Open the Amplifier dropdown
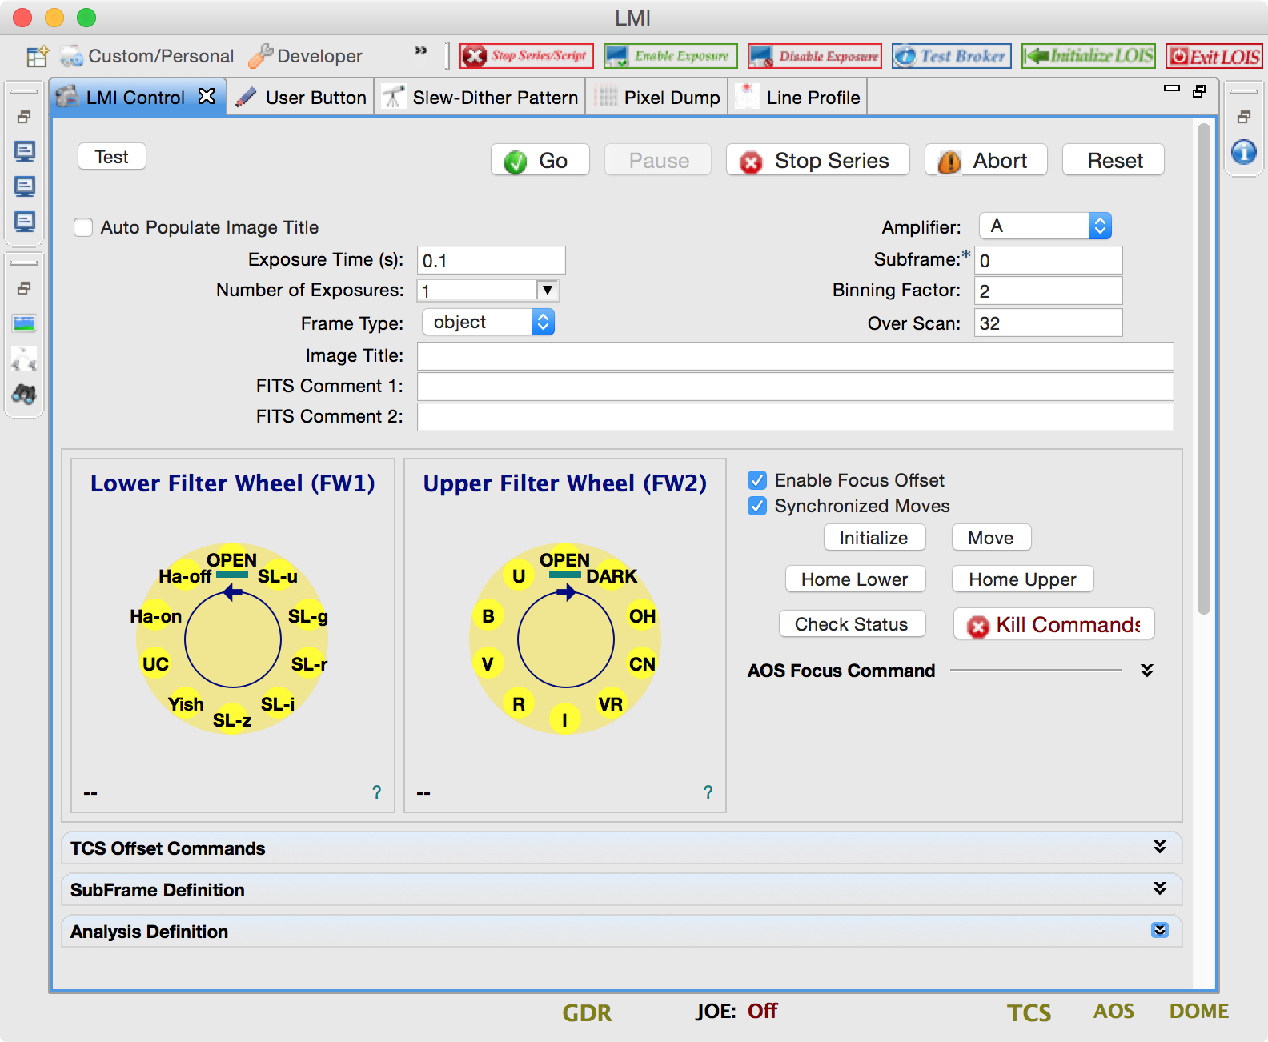 (x=1045, y=226)
